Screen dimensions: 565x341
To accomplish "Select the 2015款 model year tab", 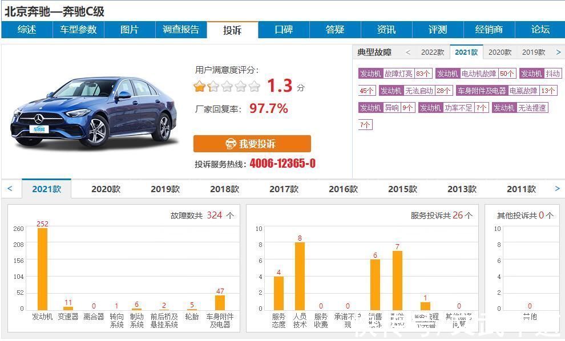I will point(402,189).
